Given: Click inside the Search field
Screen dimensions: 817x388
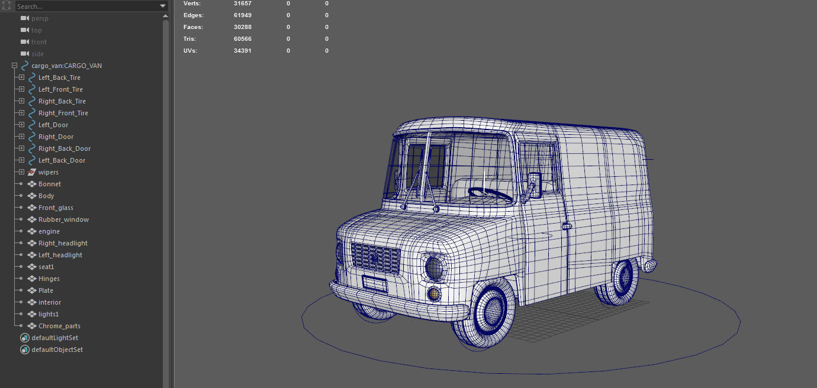Looking at the screenshot, I should [89, 5].
